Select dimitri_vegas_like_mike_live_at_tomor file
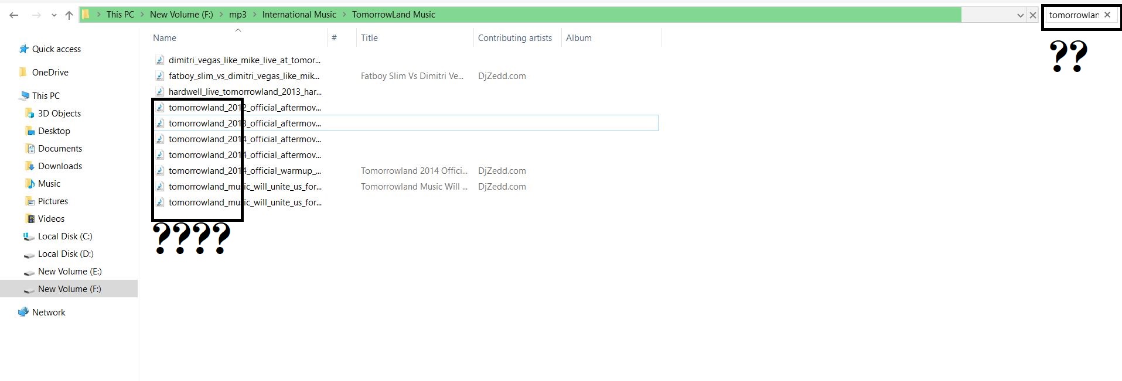This screenshot has width=1122, height=381. (x=244, y=60)
